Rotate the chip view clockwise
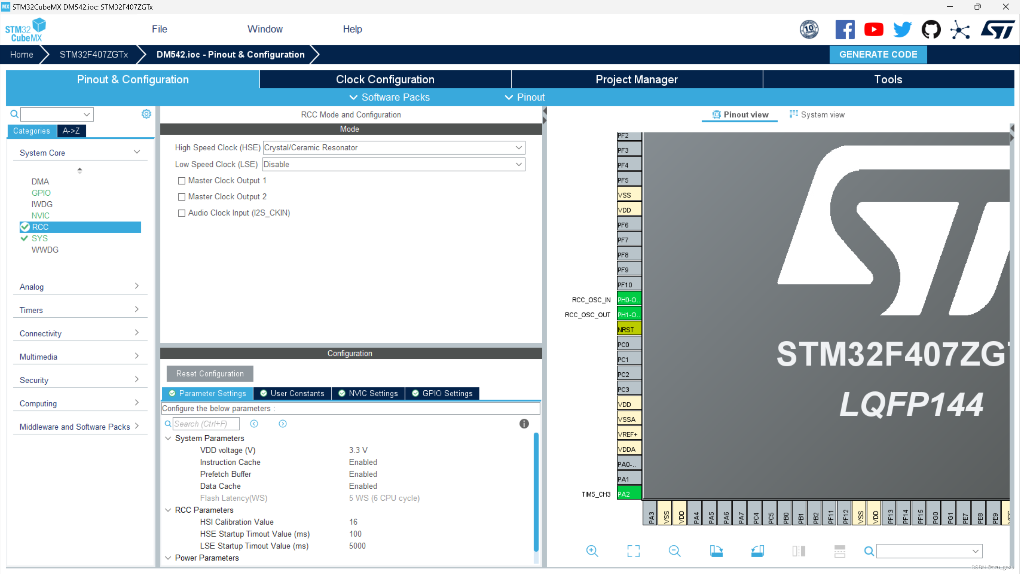 (716, 551)
